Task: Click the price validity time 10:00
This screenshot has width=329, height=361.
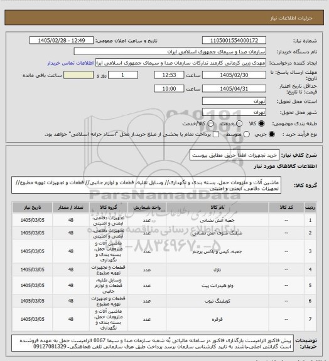Action: coord(169,88)
